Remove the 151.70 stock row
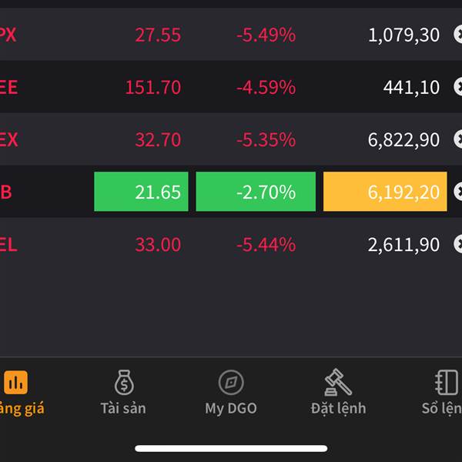The width and height of the screenshot is (462, 462). 458,87
